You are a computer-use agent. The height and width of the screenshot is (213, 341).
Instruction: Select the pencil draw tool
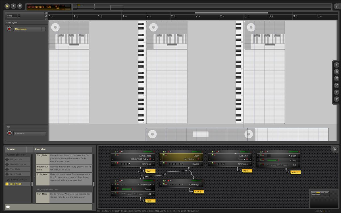click(x=336, y=92)
